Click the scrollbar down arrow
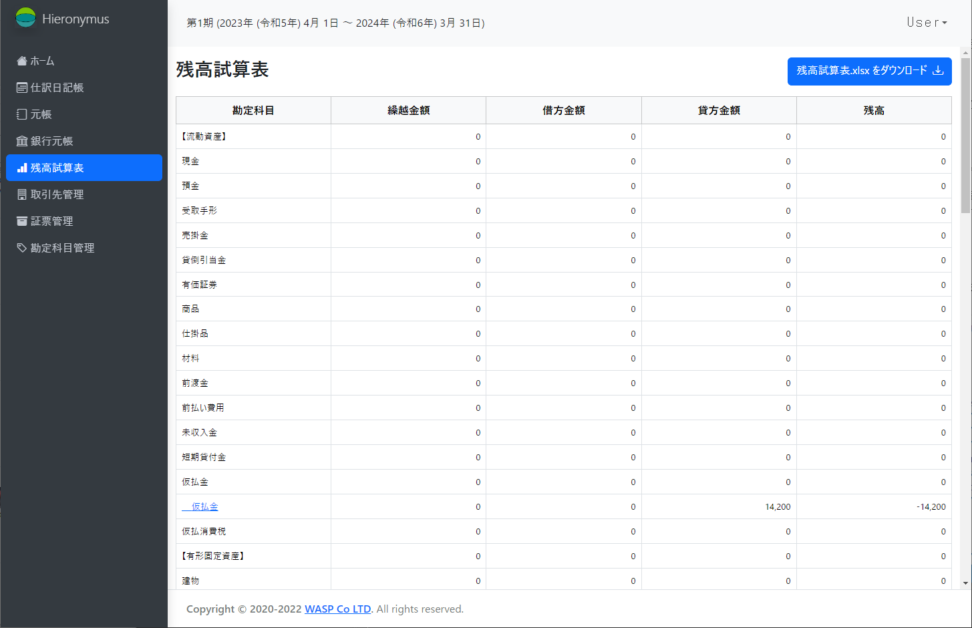This screenshot has height=628, width=972. click(966, 583)
